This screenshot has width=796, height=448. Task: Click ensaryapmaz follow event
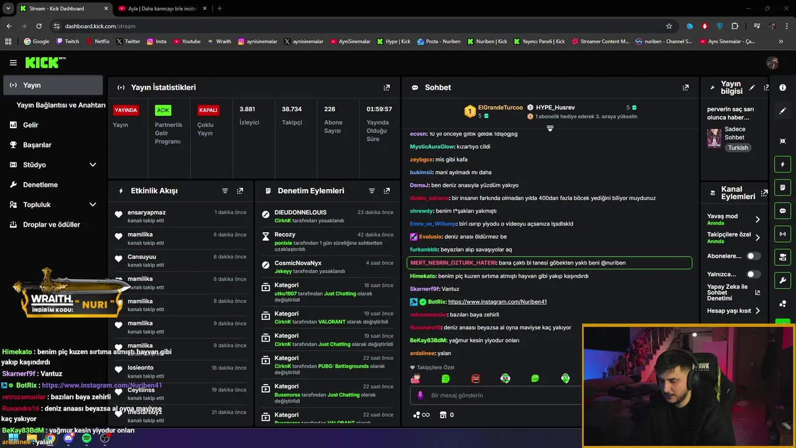180,217
